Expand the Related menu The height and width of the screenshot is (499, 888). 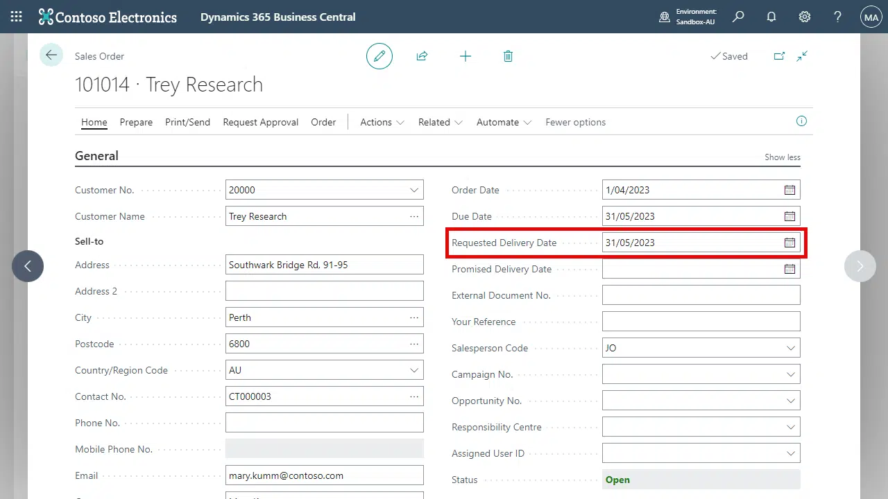(x=440, y=122)
